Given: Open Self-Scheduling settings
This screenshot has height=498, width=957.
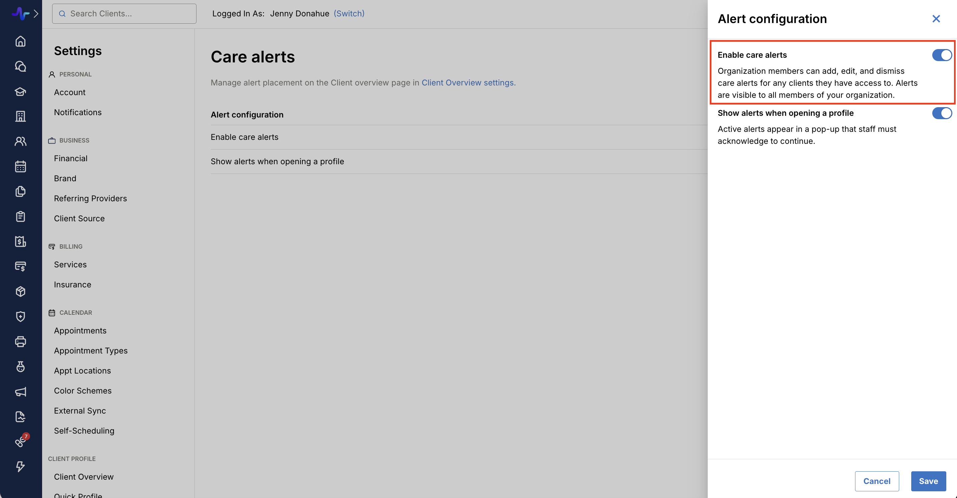Looking at the screenshot, I should pyautogui.click(x=84, y=431).
